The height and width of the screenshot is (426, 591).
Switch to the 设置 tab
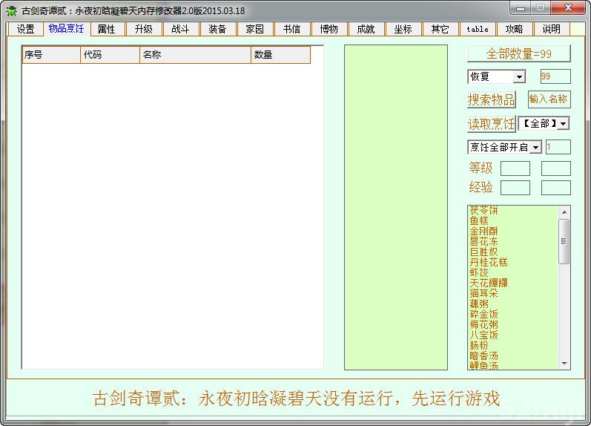[x=26, y=29]
